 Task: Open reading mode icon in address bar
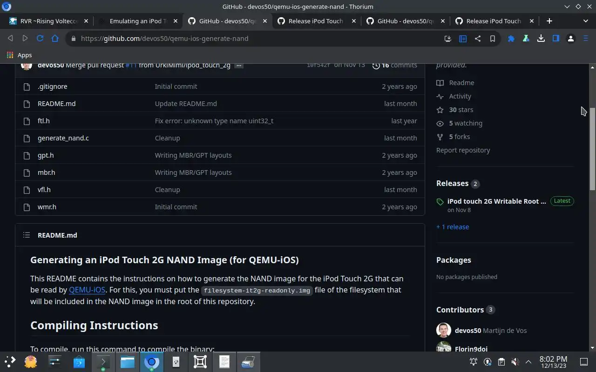(x=463, y=39)
